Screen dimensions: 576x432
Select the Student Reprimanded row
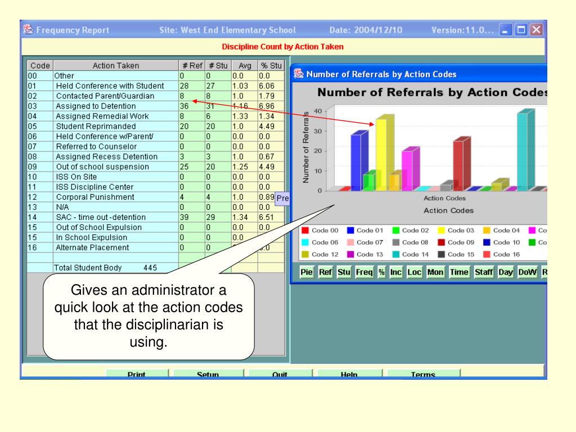coord(156,126)
